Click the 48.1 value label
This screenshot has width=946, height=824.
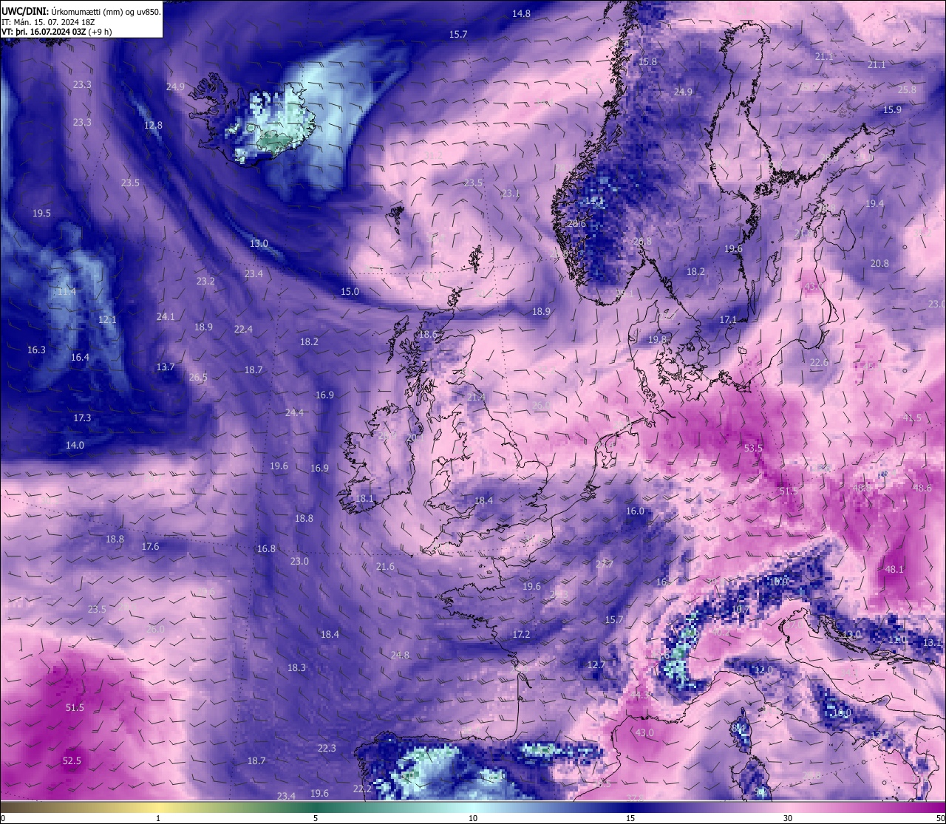coord(894,569)
